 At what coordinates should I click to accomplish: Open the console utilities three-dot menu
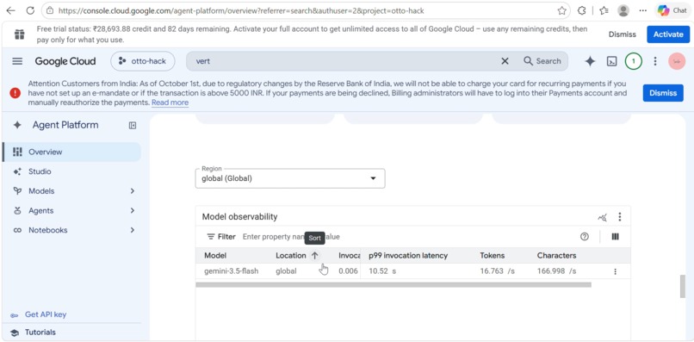(655, 61)
